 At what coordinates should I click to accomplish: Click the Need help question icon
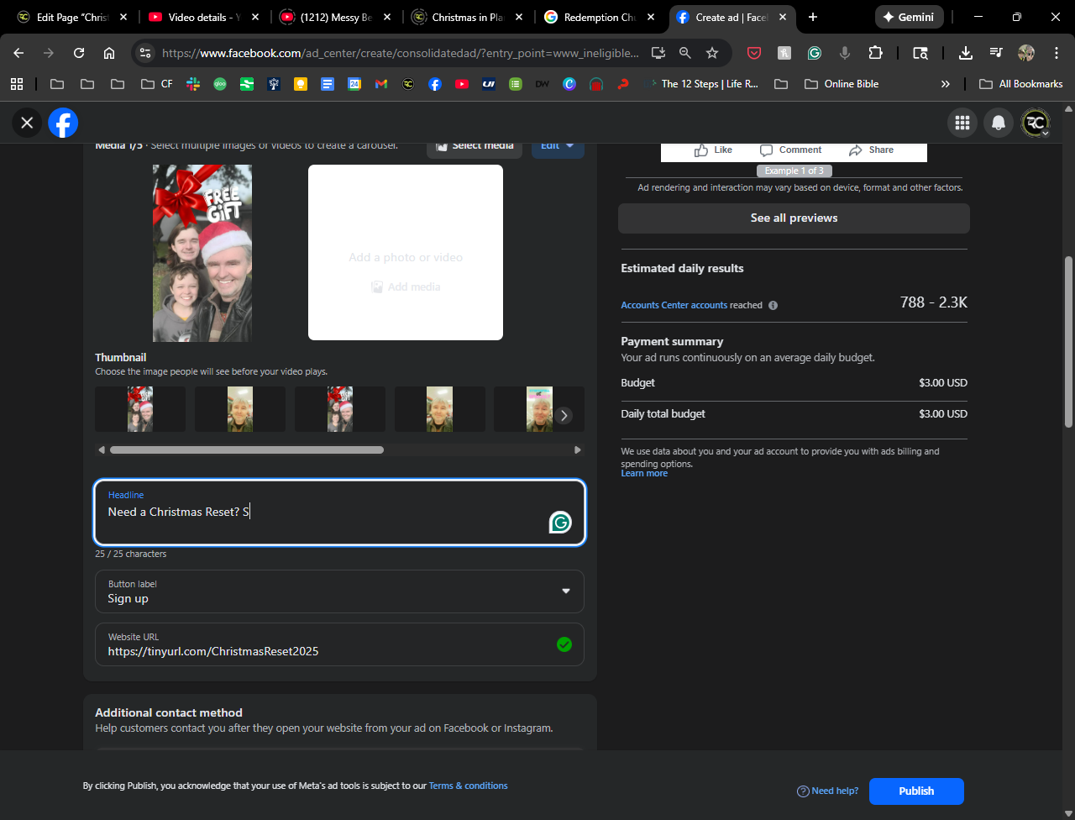click(803, 791)
